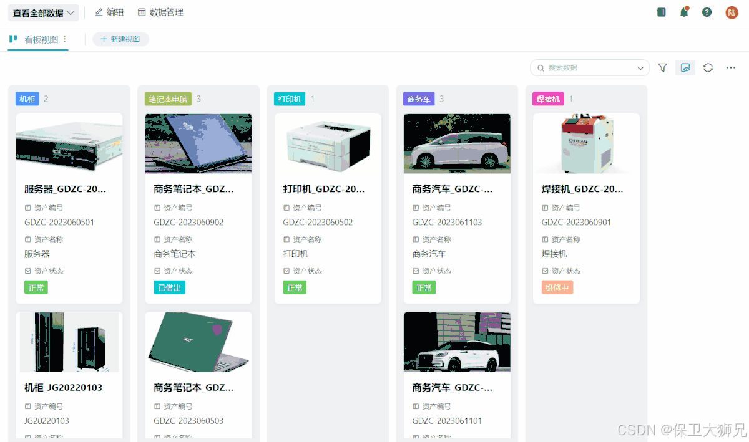Click the 资产名称 field icon on 服务器 card
The height and width of the screenshot is (442, 749).
coord(28,239)
